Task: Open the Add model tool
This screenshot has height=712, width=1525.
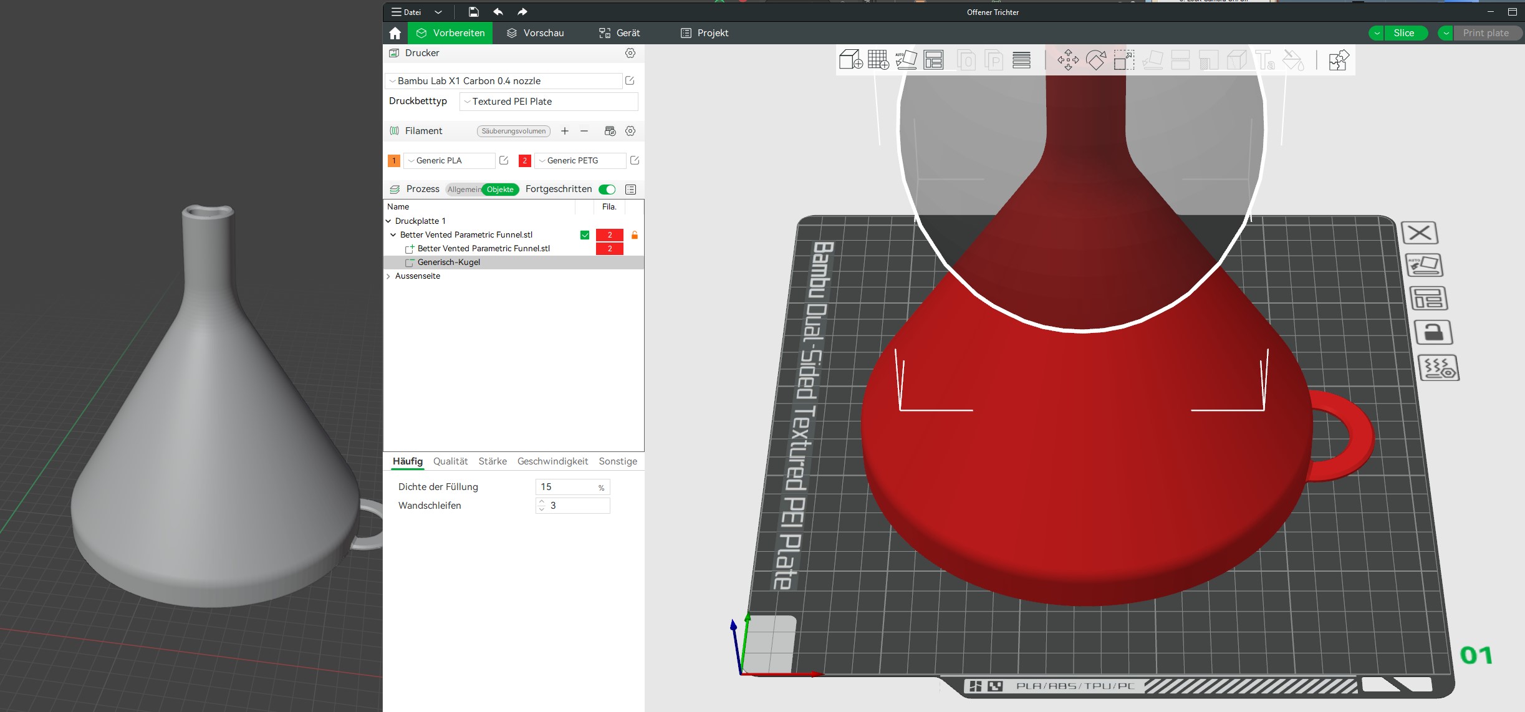Action: tap(852, 60)
